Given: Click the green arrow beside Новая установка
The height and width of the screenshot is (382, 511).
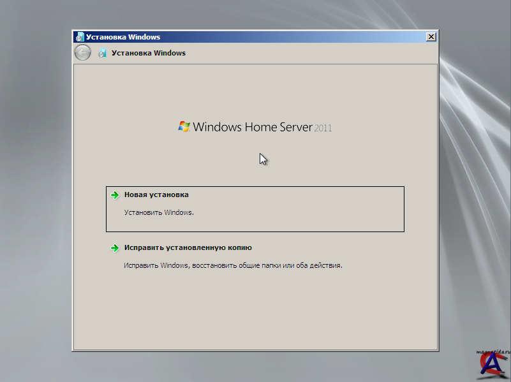Looking at the screenshot, I should tap(115, 195).
